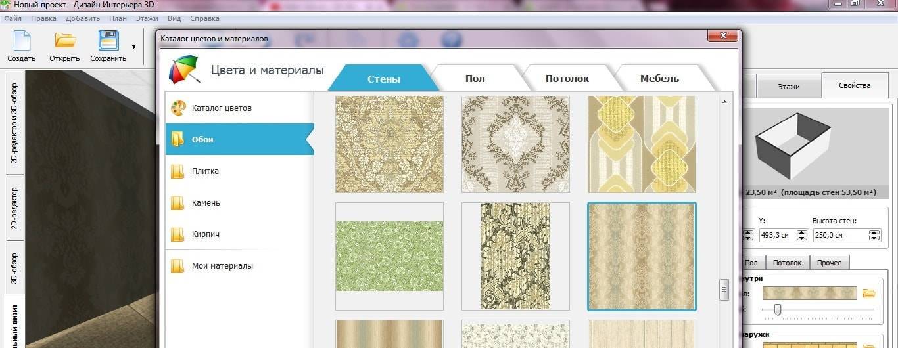Image resolution: width=898 pixels, height=348 pixels.
Task: Adjust the Y coordinate spinner arrows
Action: click(801, 235)
